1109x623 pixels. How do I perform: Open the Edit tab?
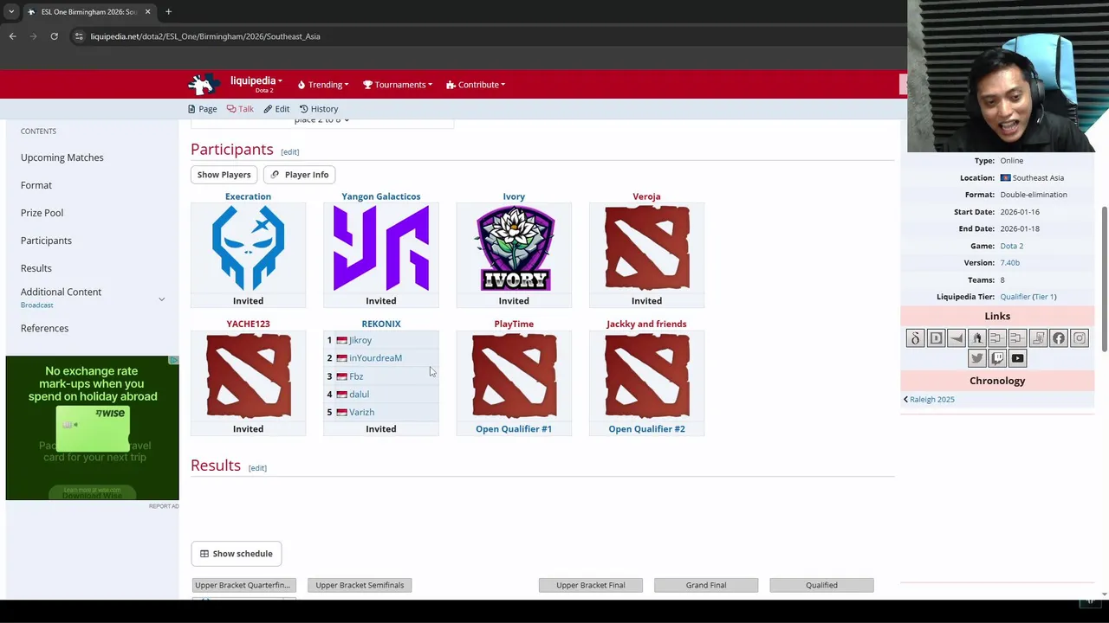click(x=276, y=109)
